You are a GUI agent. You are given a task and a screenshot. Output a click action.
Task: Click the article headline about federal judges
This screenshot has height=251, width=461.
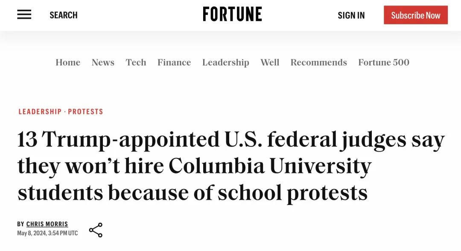coord(231,166)
